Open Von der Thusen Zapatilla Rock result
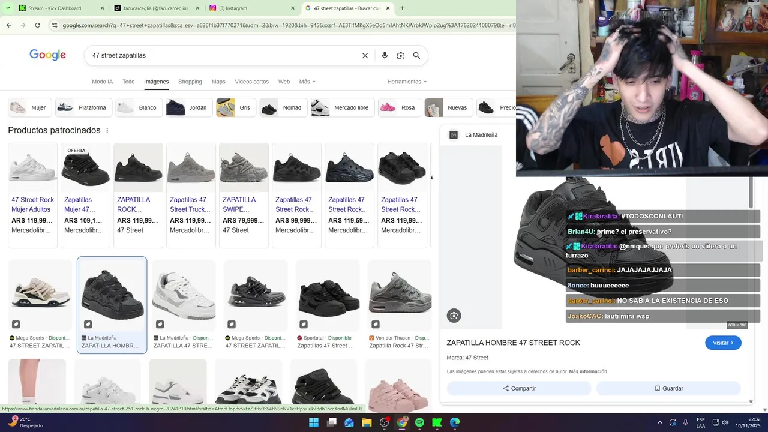The width and height of the screenshot is (768, 432). coord(400,305)
